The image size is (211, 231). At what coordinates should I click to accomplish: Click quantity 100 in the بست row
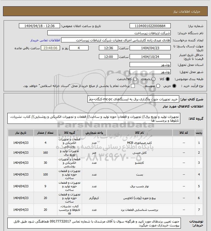click(x=45, y=174)
